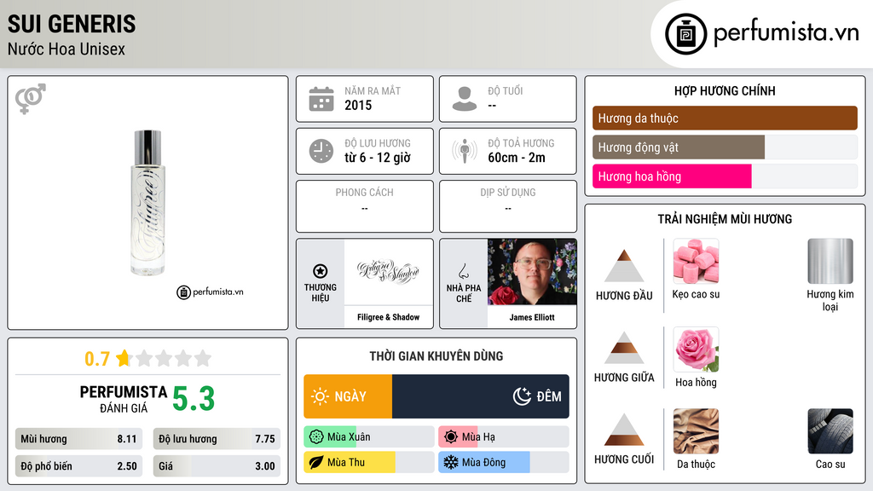Click the Độ phổ biến 2.50 score bar
This screenshot has height=491, width=873.
(78, 466)
